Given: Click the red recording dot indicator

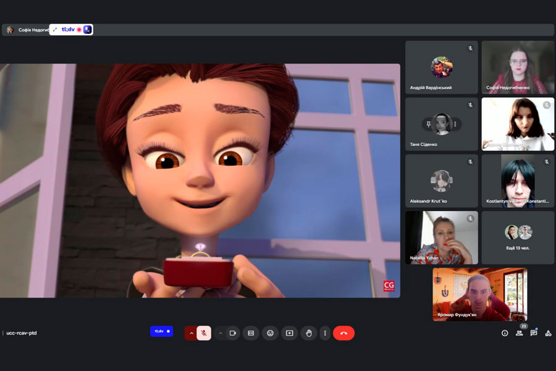Looking at the screenshot, I should (79, 30).
